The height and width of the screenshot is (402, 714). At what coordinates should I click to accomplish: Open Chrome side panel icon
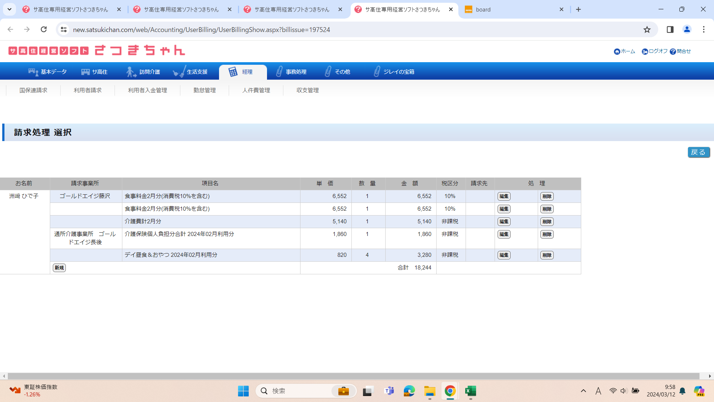[x=670, y=29]
